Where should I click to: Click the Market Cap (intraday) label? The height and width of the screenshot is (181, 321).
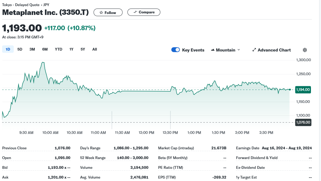coord(176,148)
